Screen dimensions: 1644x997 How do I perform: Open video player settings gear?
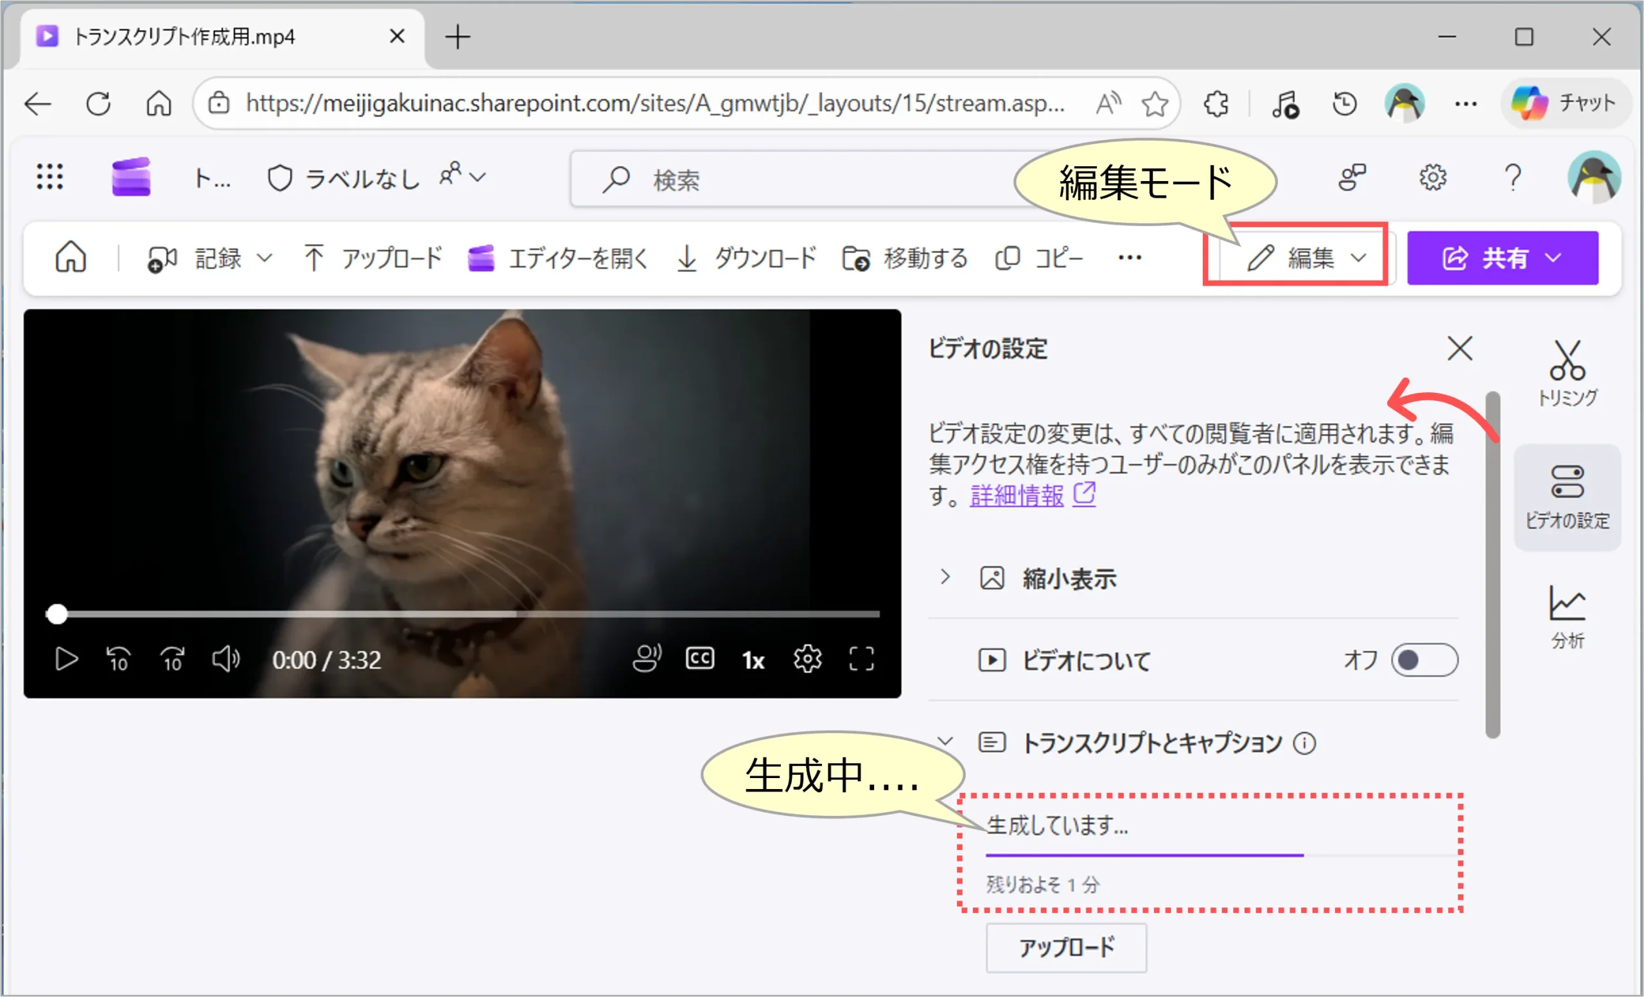click(x=807, y=659)
